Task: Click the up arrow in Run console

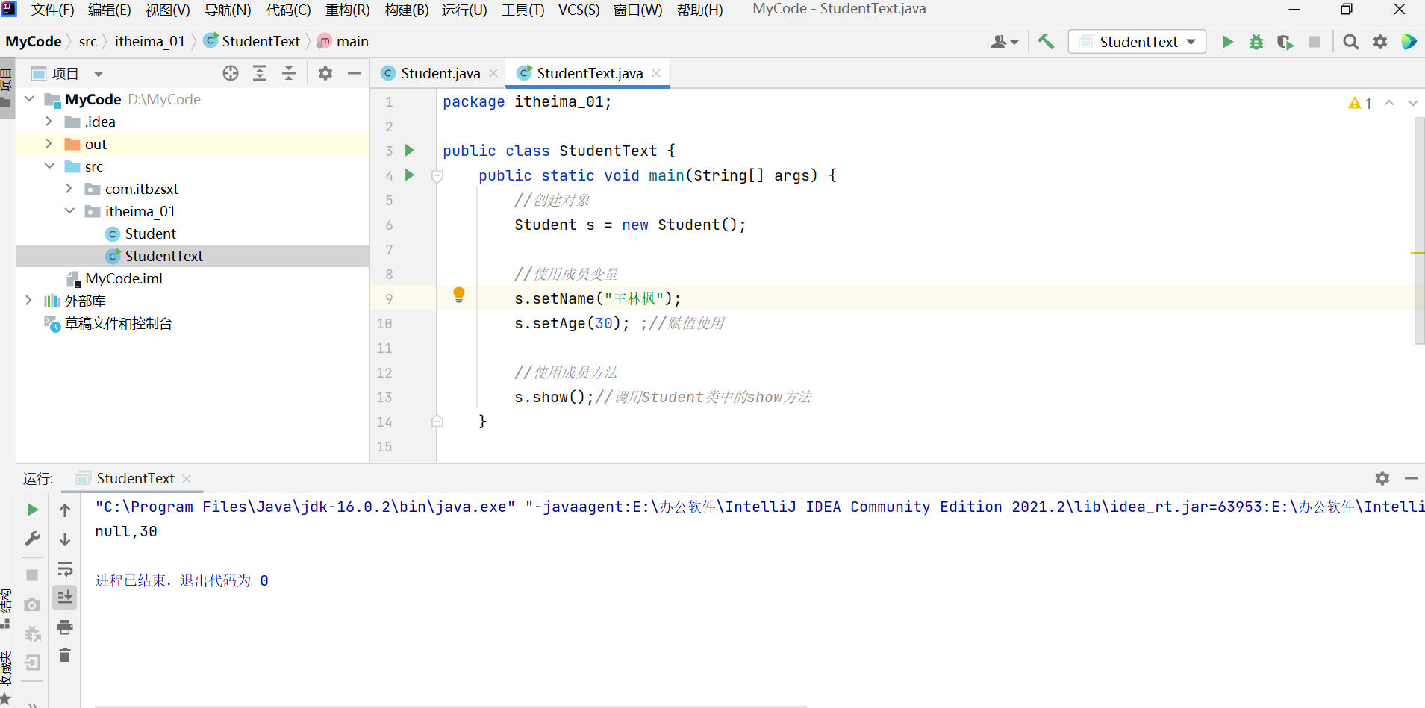Action: click(65, 510)
